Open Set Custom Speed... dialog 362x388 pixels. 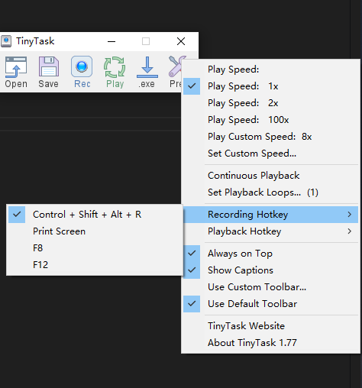click(270, 154)
